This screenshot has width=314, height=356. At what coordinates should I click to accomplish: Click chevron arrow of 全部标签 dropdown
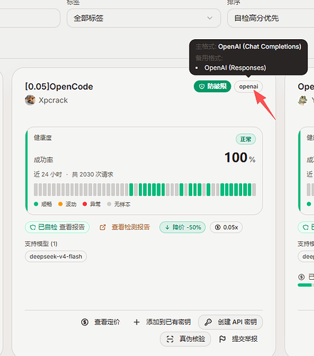209,18
